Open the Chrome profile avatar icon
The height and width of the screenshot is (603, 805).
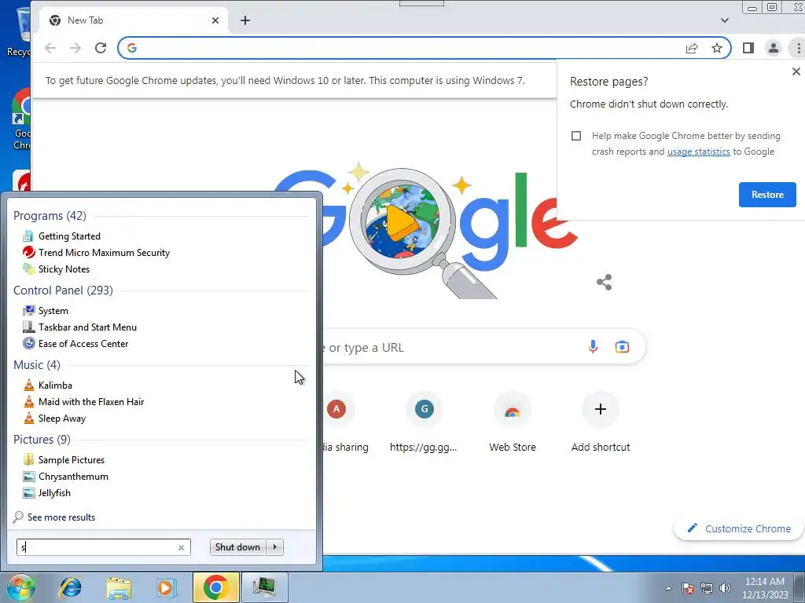(x=774, y=48)
